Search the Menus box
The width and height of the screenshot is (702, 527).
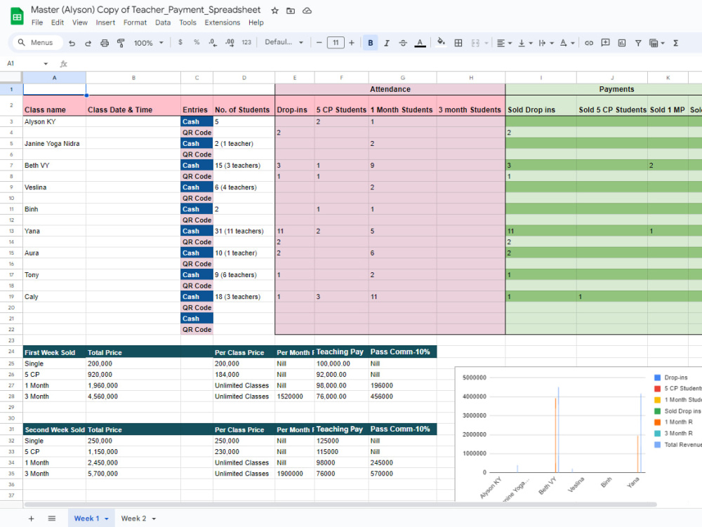click(37, 43)
